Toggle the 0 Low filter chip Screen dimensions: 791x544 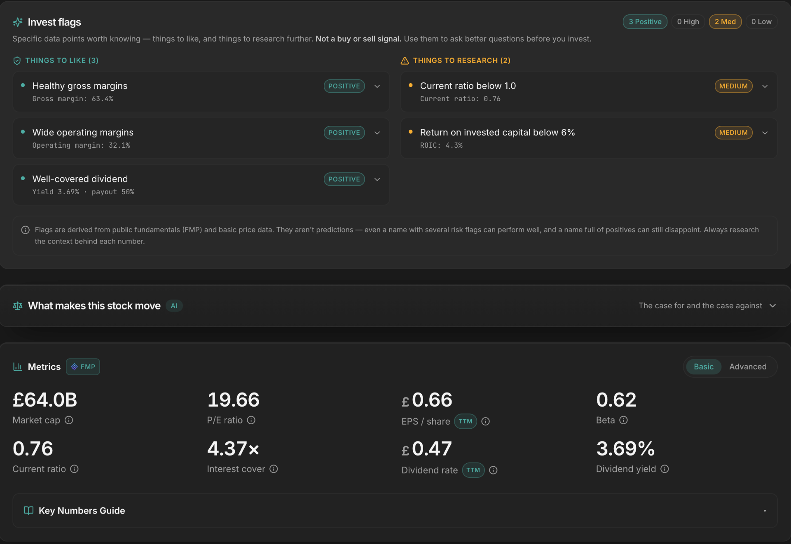[761, 22]
